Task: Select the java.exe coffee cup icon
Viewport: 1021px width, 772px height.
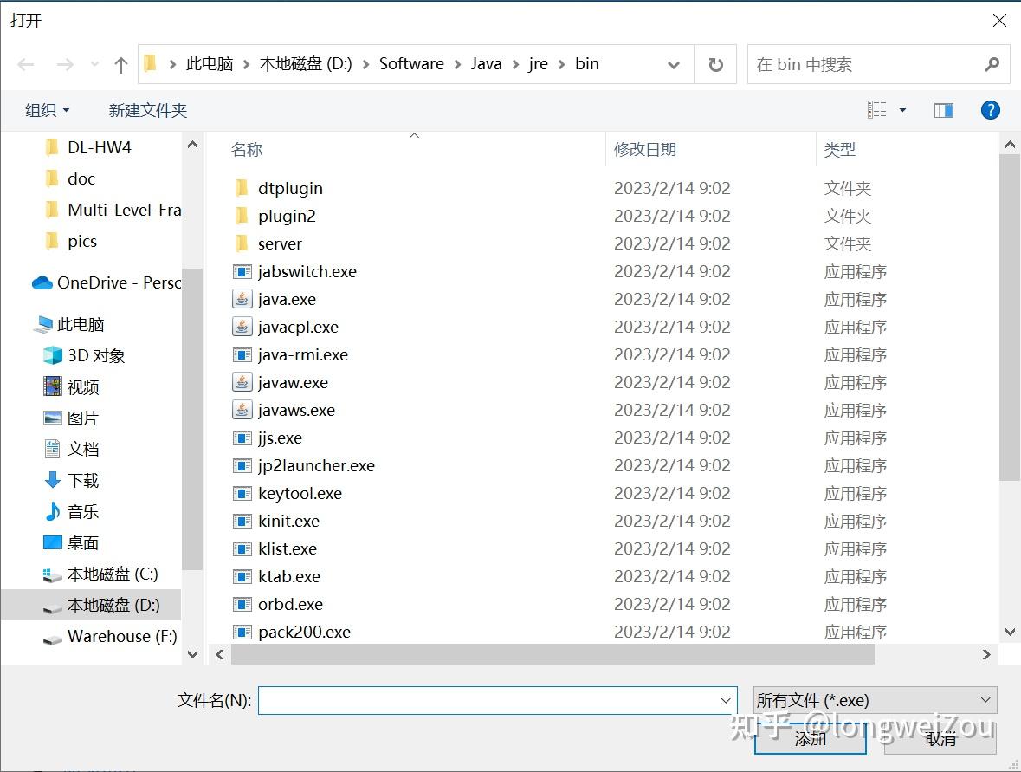Action: click(x=242, y=299)
